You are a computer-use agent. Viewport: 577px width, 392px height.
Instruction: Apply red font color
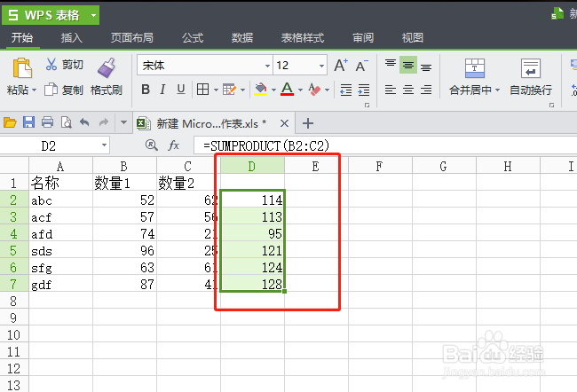[287, 89]
